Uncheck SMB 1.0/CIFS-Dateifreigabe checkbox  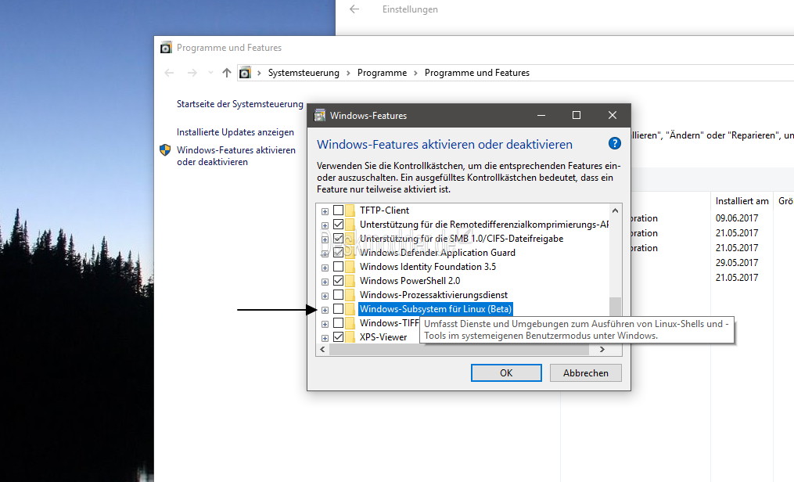click(x=338, y=239)
